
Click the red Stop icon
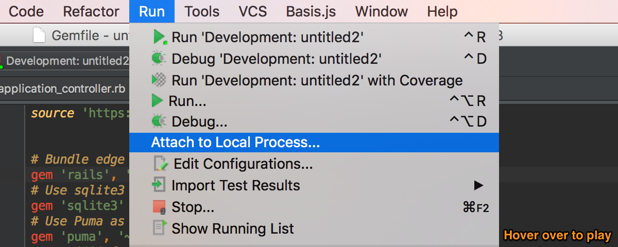(x=160, y=207)
